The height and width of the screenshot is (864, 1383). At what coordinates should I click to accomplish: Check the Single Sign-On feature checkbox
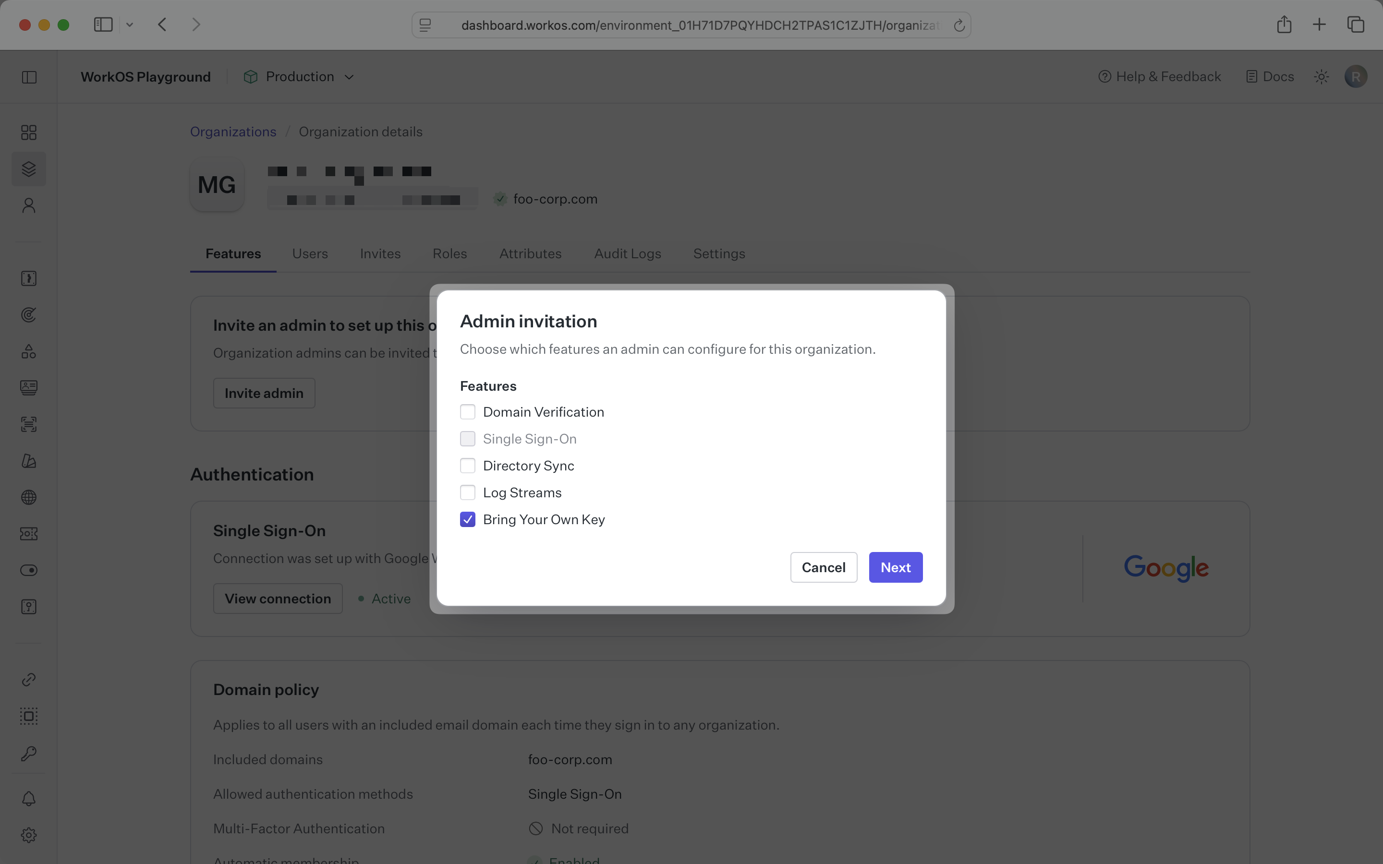point(467,438)
